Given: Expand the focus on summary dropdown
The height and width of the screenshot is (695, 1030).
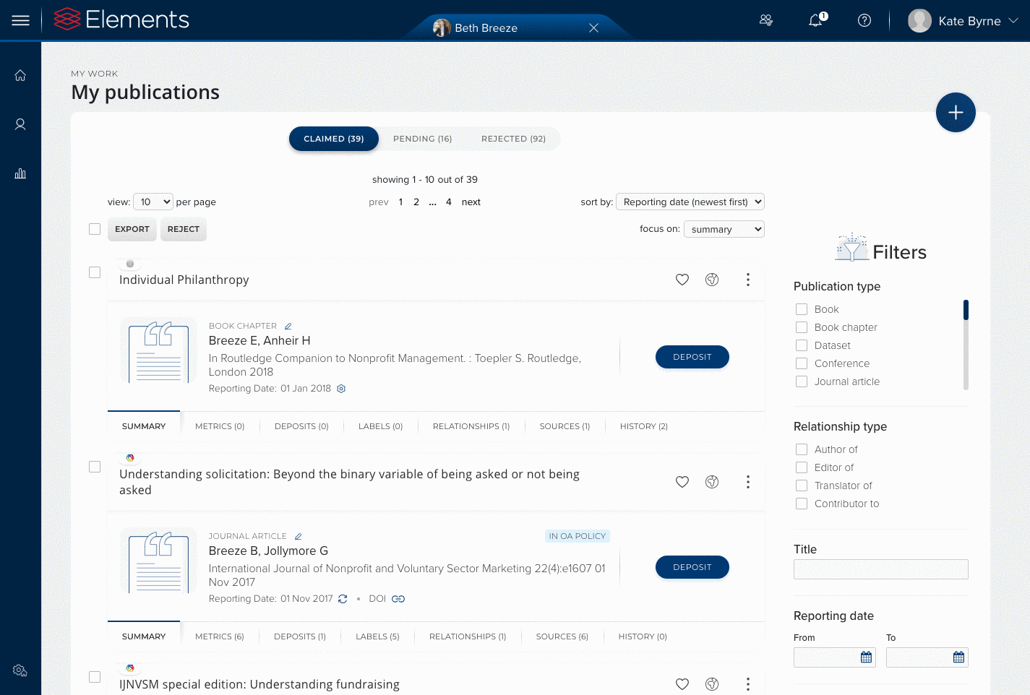Looking at the screenshot, I should [724, 229].
